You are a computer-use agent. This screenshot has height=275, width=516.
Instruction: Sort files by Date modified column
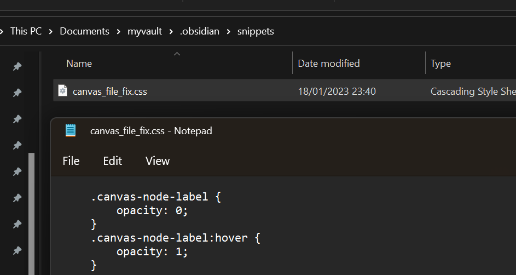tap(328, 64)
